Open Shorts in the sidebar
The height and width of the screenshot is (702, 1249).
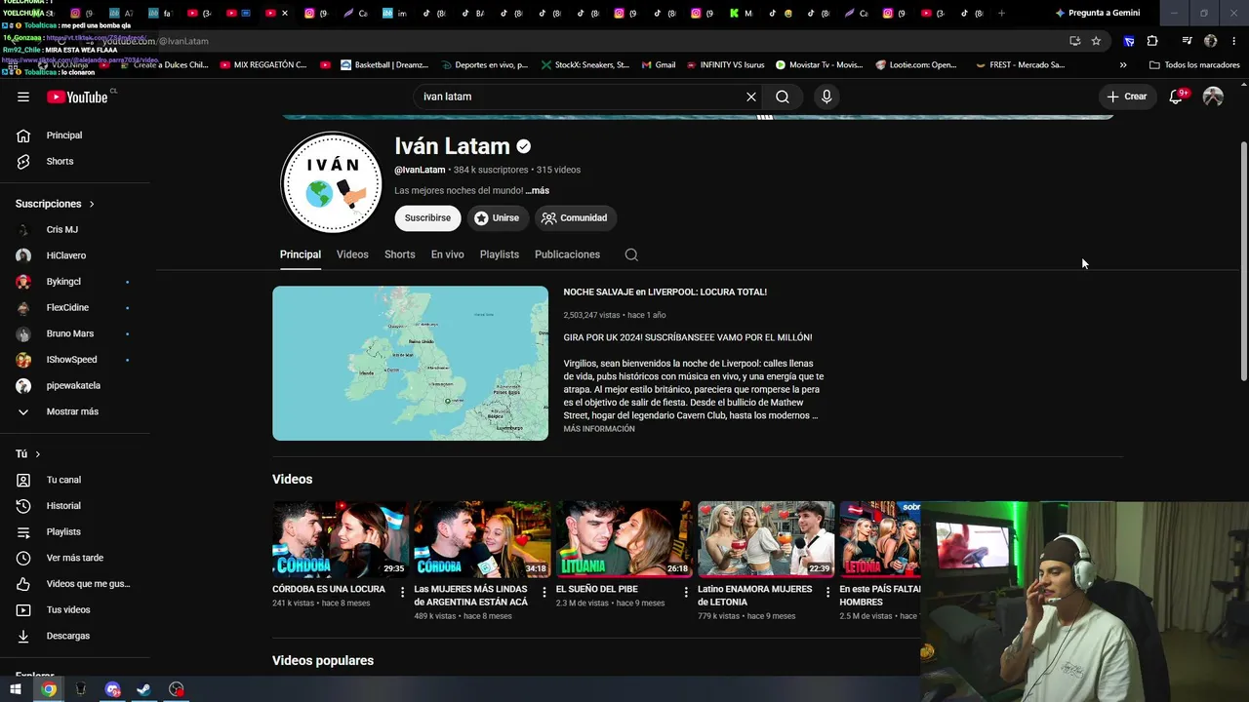point(60,162)
